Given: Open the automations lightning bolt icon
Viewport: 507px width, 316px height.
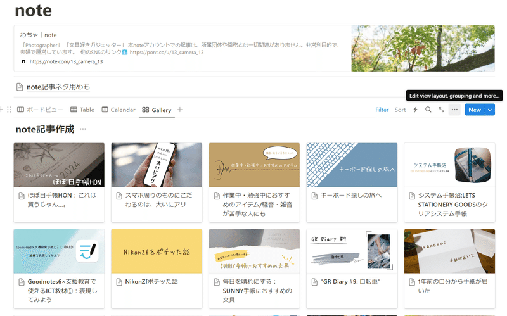Looking at the screenshot, I should tap(415, 110).
